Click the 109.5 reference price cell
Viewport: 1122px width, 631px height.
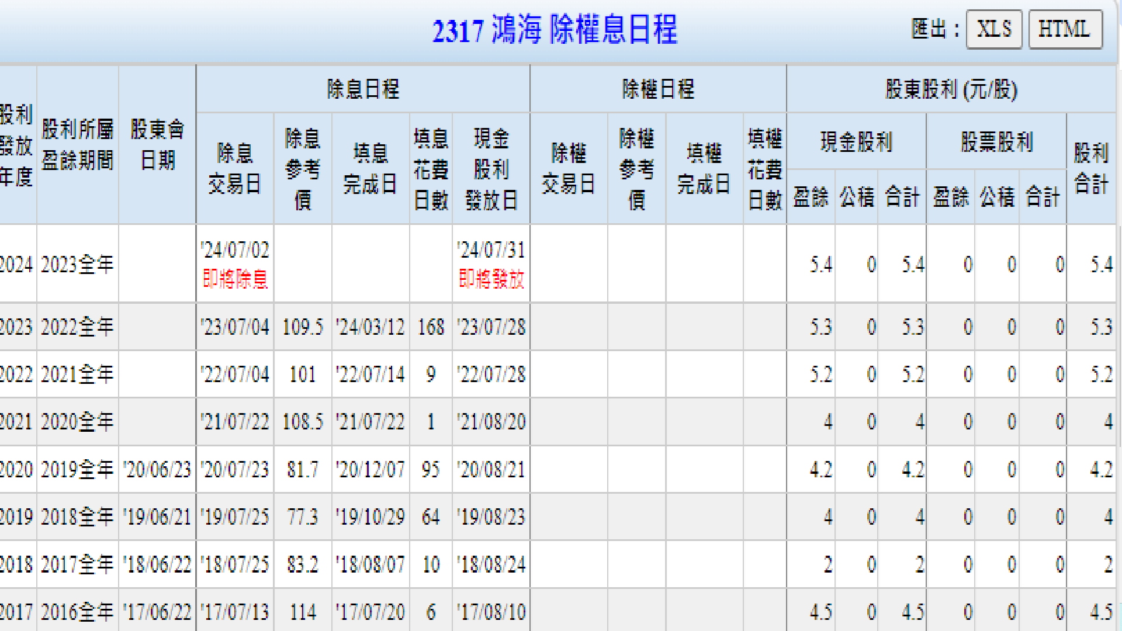303,327
